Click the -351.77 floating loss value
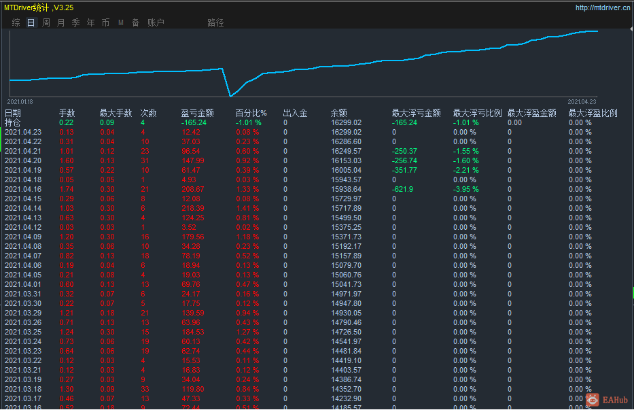Viewport: 634px width, 410px height. (404, 170)
